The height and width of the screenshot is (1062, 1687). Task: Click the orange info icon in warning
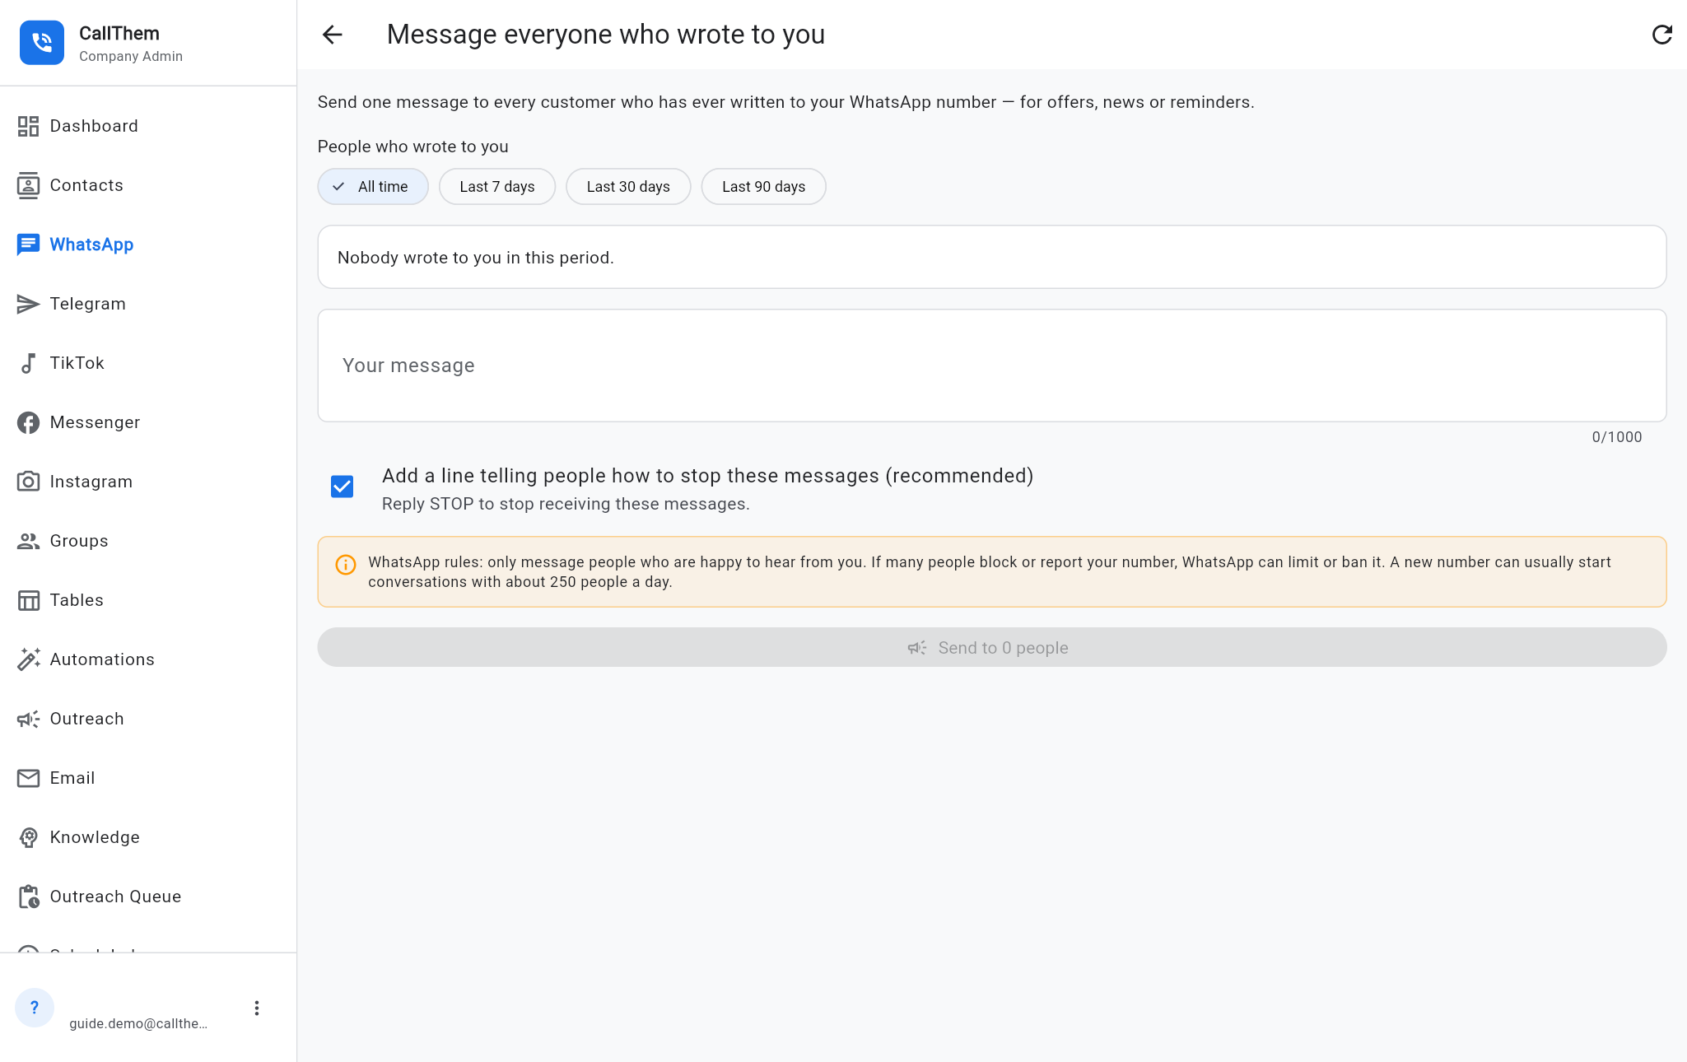pyautogui.click(x=346, y=565)
